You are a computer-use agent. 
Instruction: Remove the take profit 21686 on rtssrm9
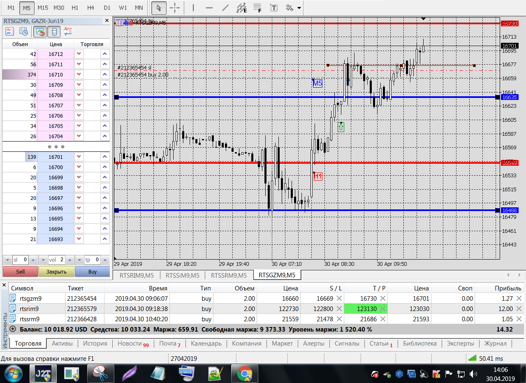point(383,319)
